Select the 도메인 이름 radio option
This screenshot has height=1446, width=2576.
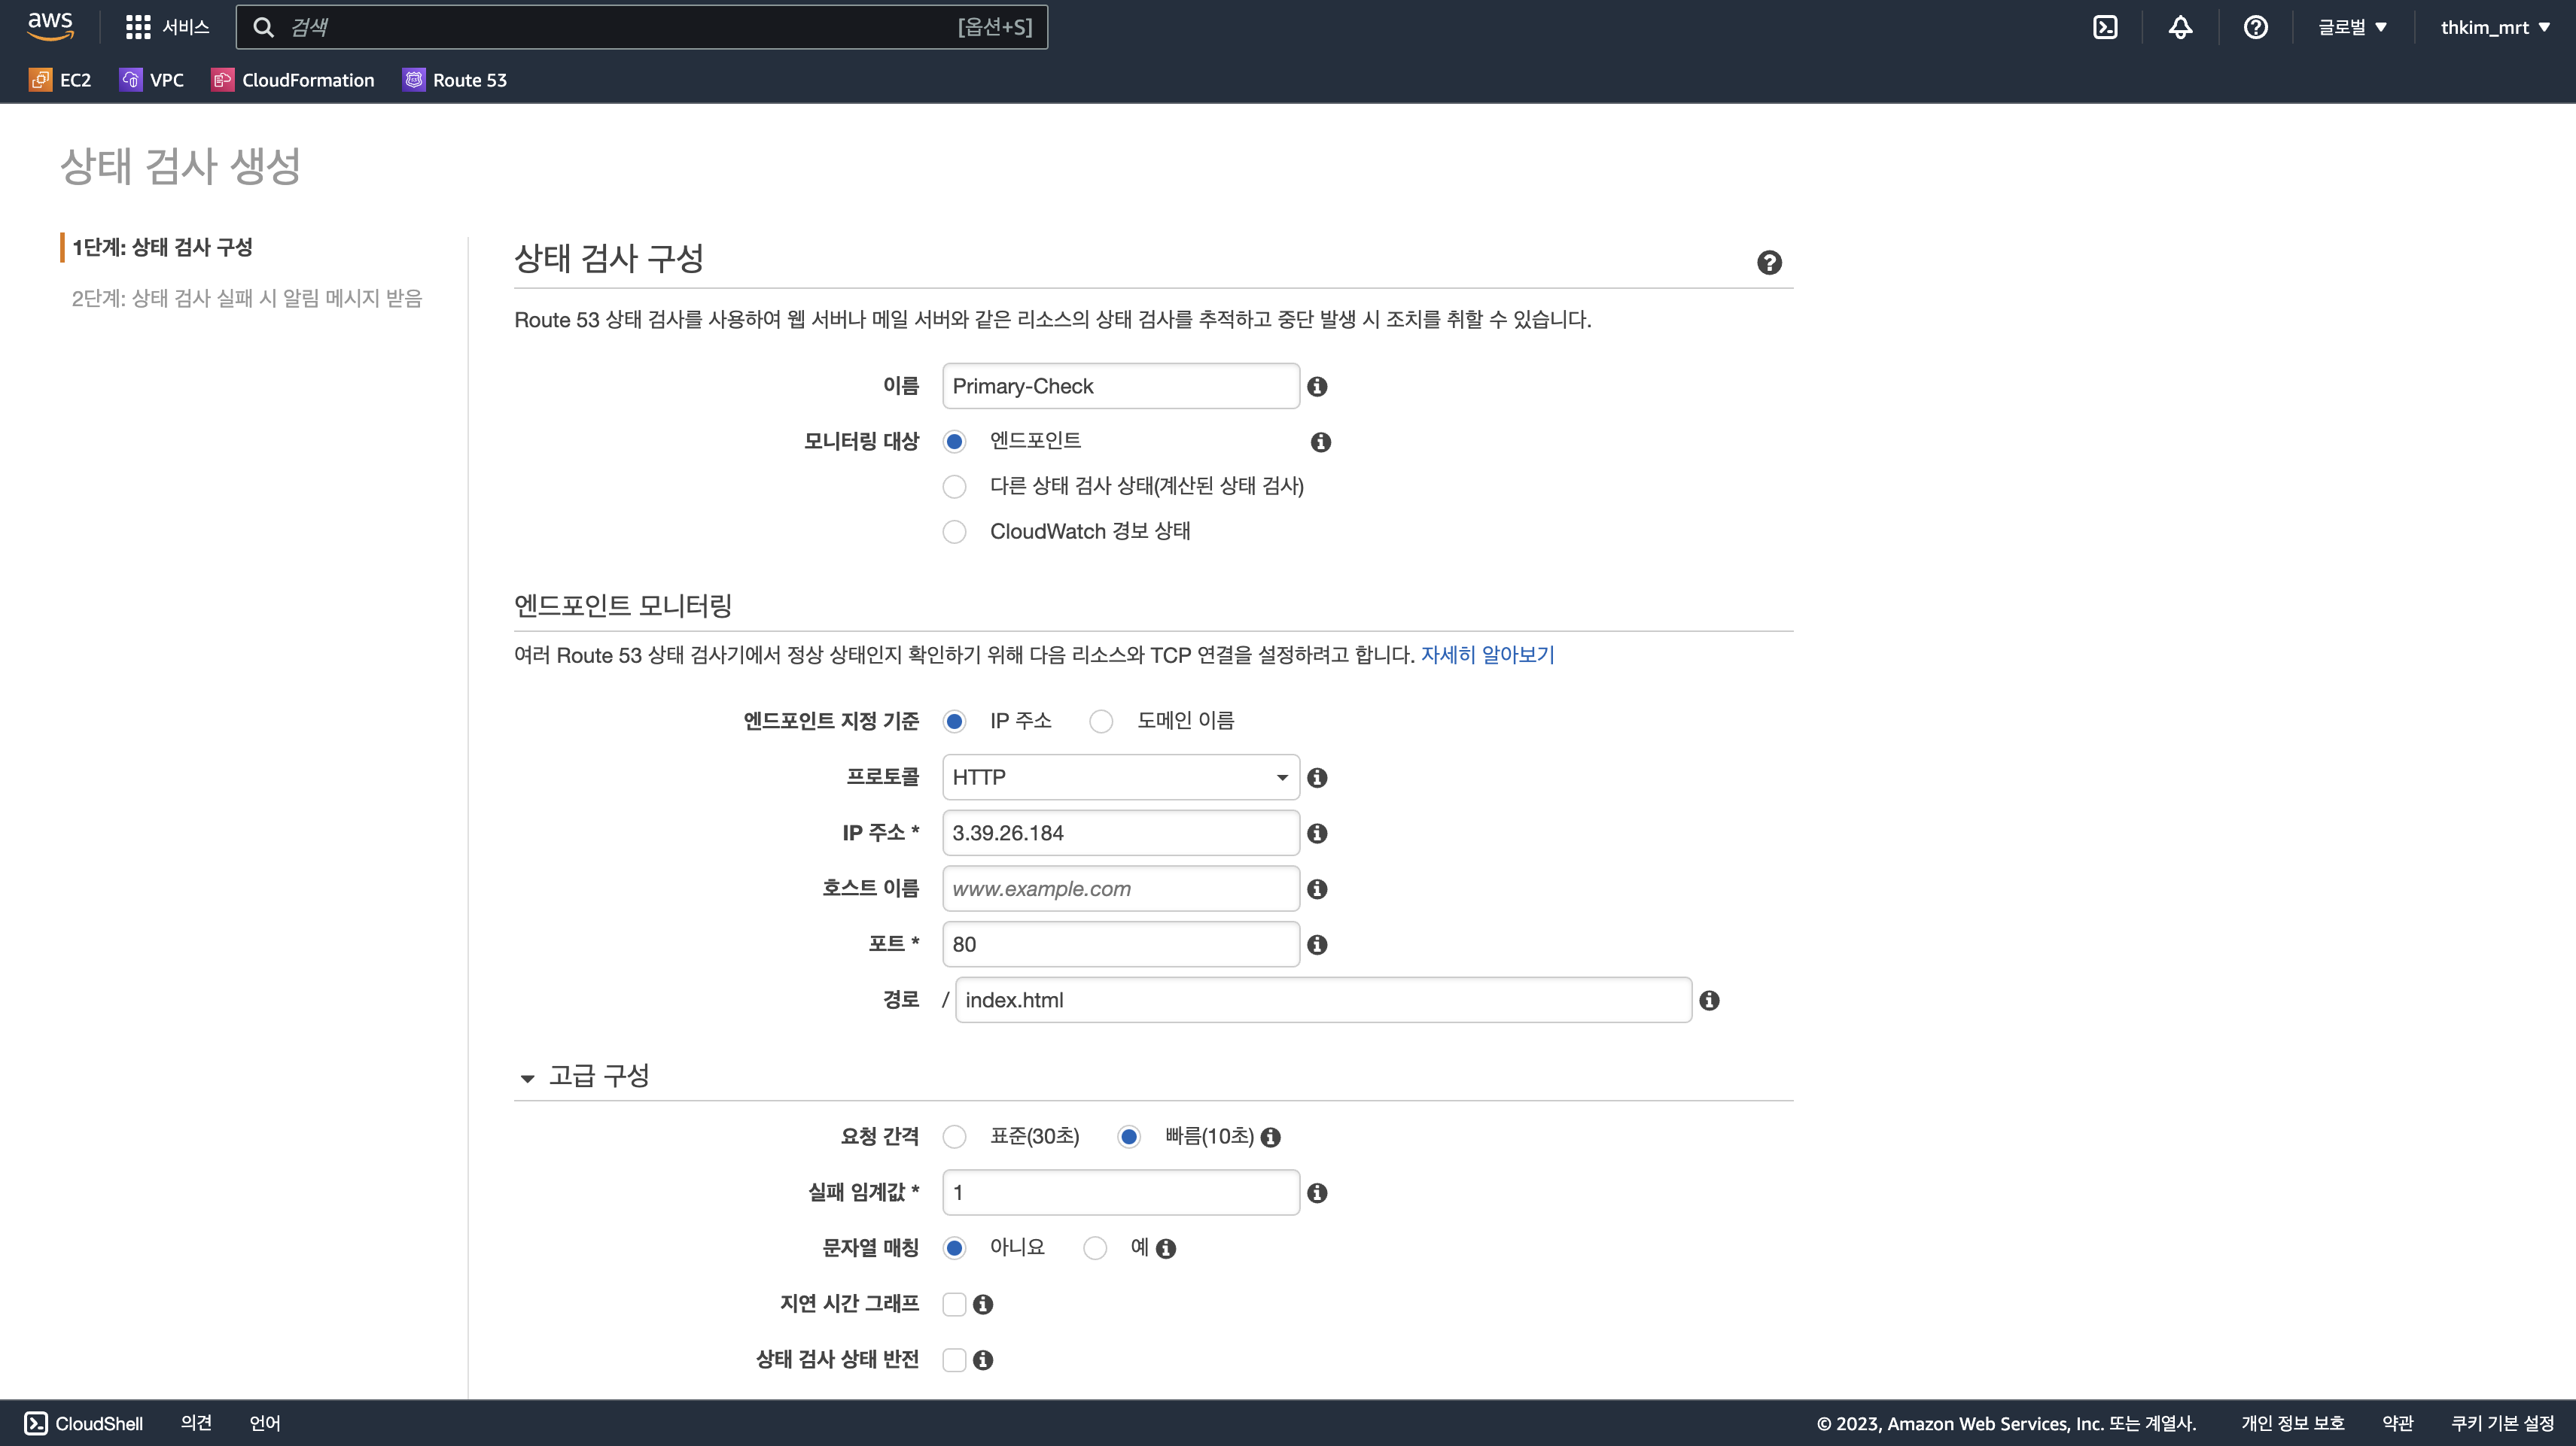1101,721
